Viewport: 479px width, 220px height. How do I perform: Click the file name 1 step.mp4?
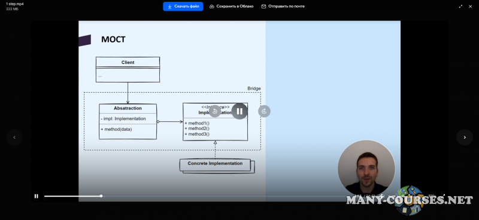pos(14,4)
